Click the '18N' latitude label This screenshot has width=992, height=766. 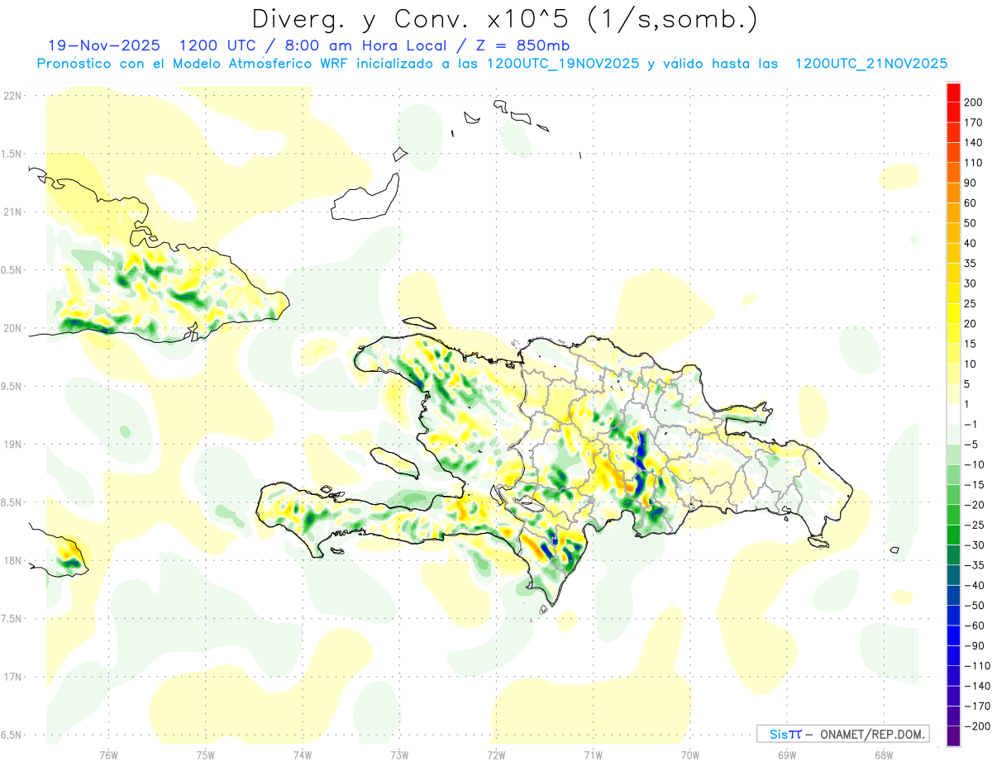coord(12,560)
